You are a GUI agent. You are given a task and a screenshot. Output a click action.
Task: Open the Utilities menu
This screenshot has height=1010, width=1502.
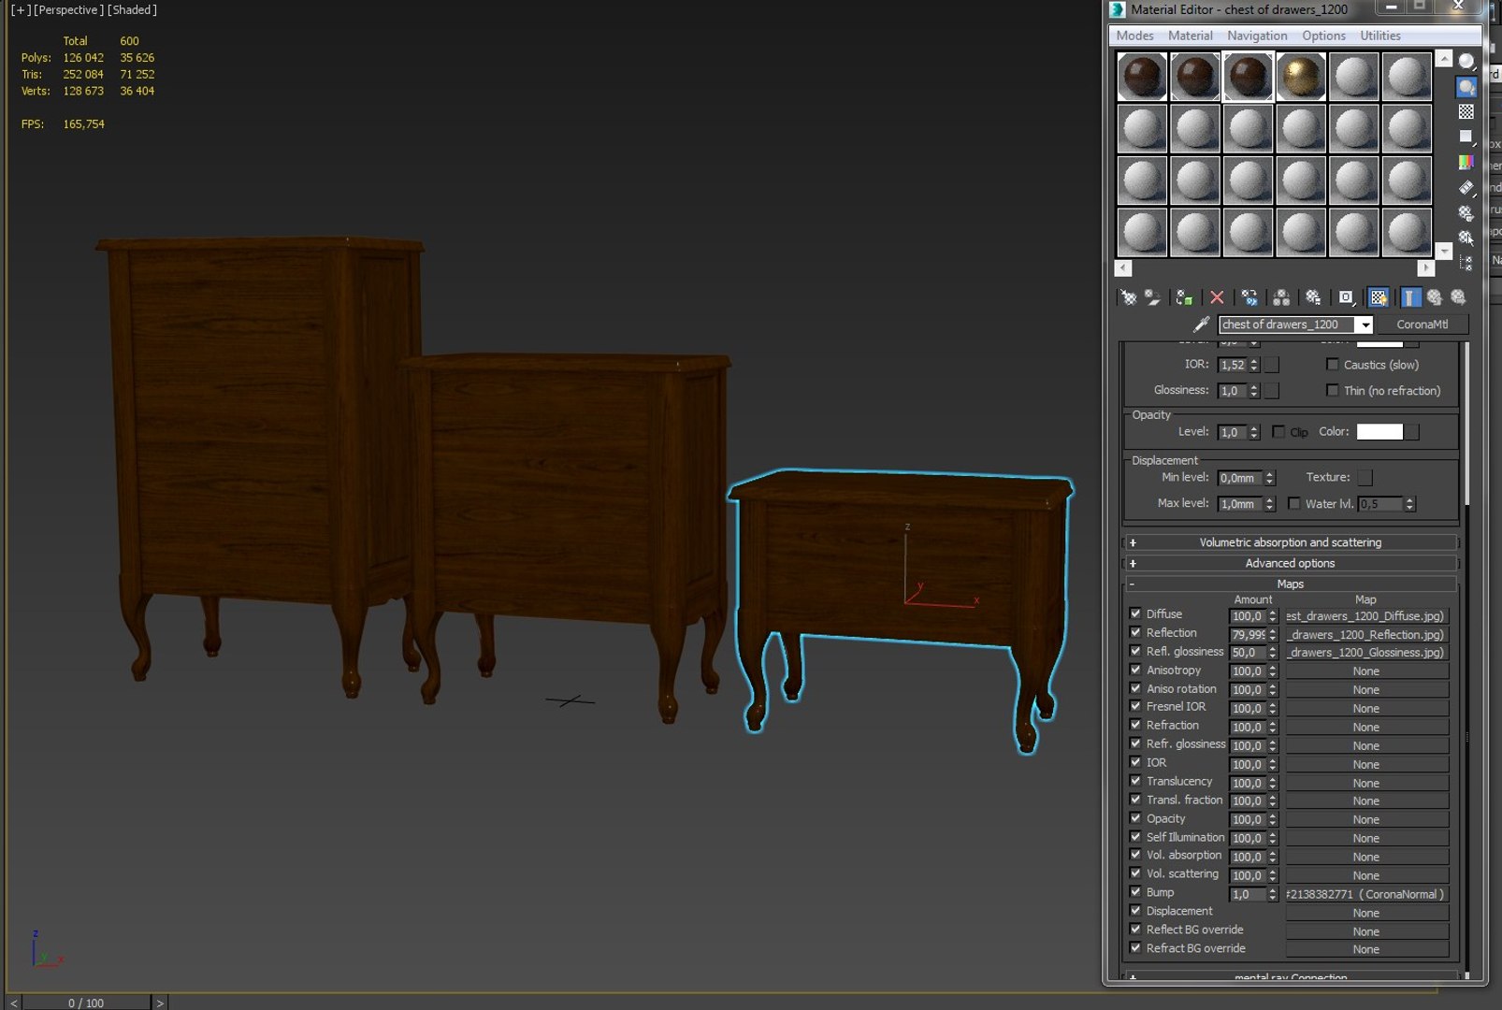[x=1380, y=36]
